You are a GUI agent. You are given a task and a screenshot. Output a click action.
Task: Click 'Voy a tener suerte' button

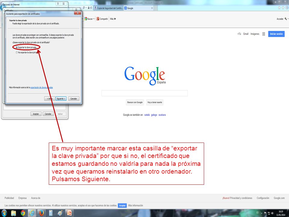155,102
